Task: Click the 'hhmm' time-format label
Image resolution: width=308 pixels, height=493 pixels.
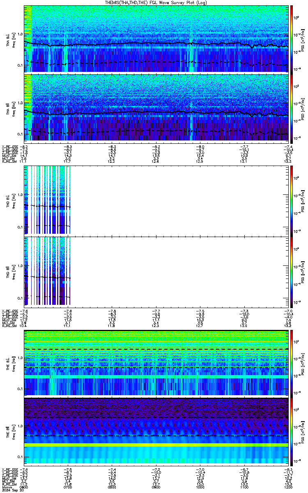Action: (7, 487)
